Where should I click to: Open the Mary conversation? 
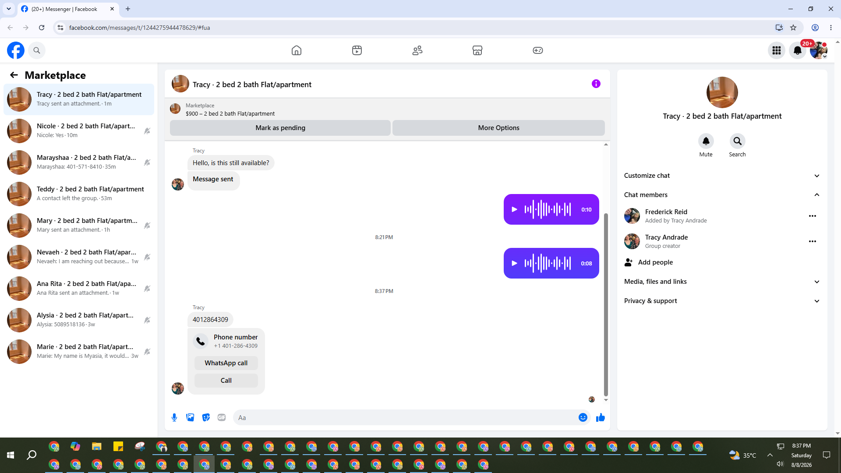click(x=79, y=226)
